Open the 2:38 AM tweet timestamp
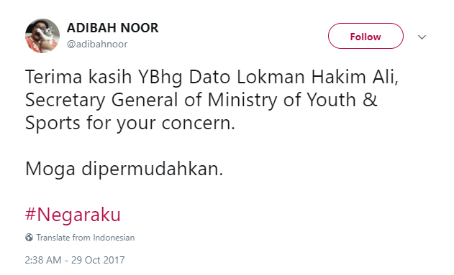 point(43,260)
